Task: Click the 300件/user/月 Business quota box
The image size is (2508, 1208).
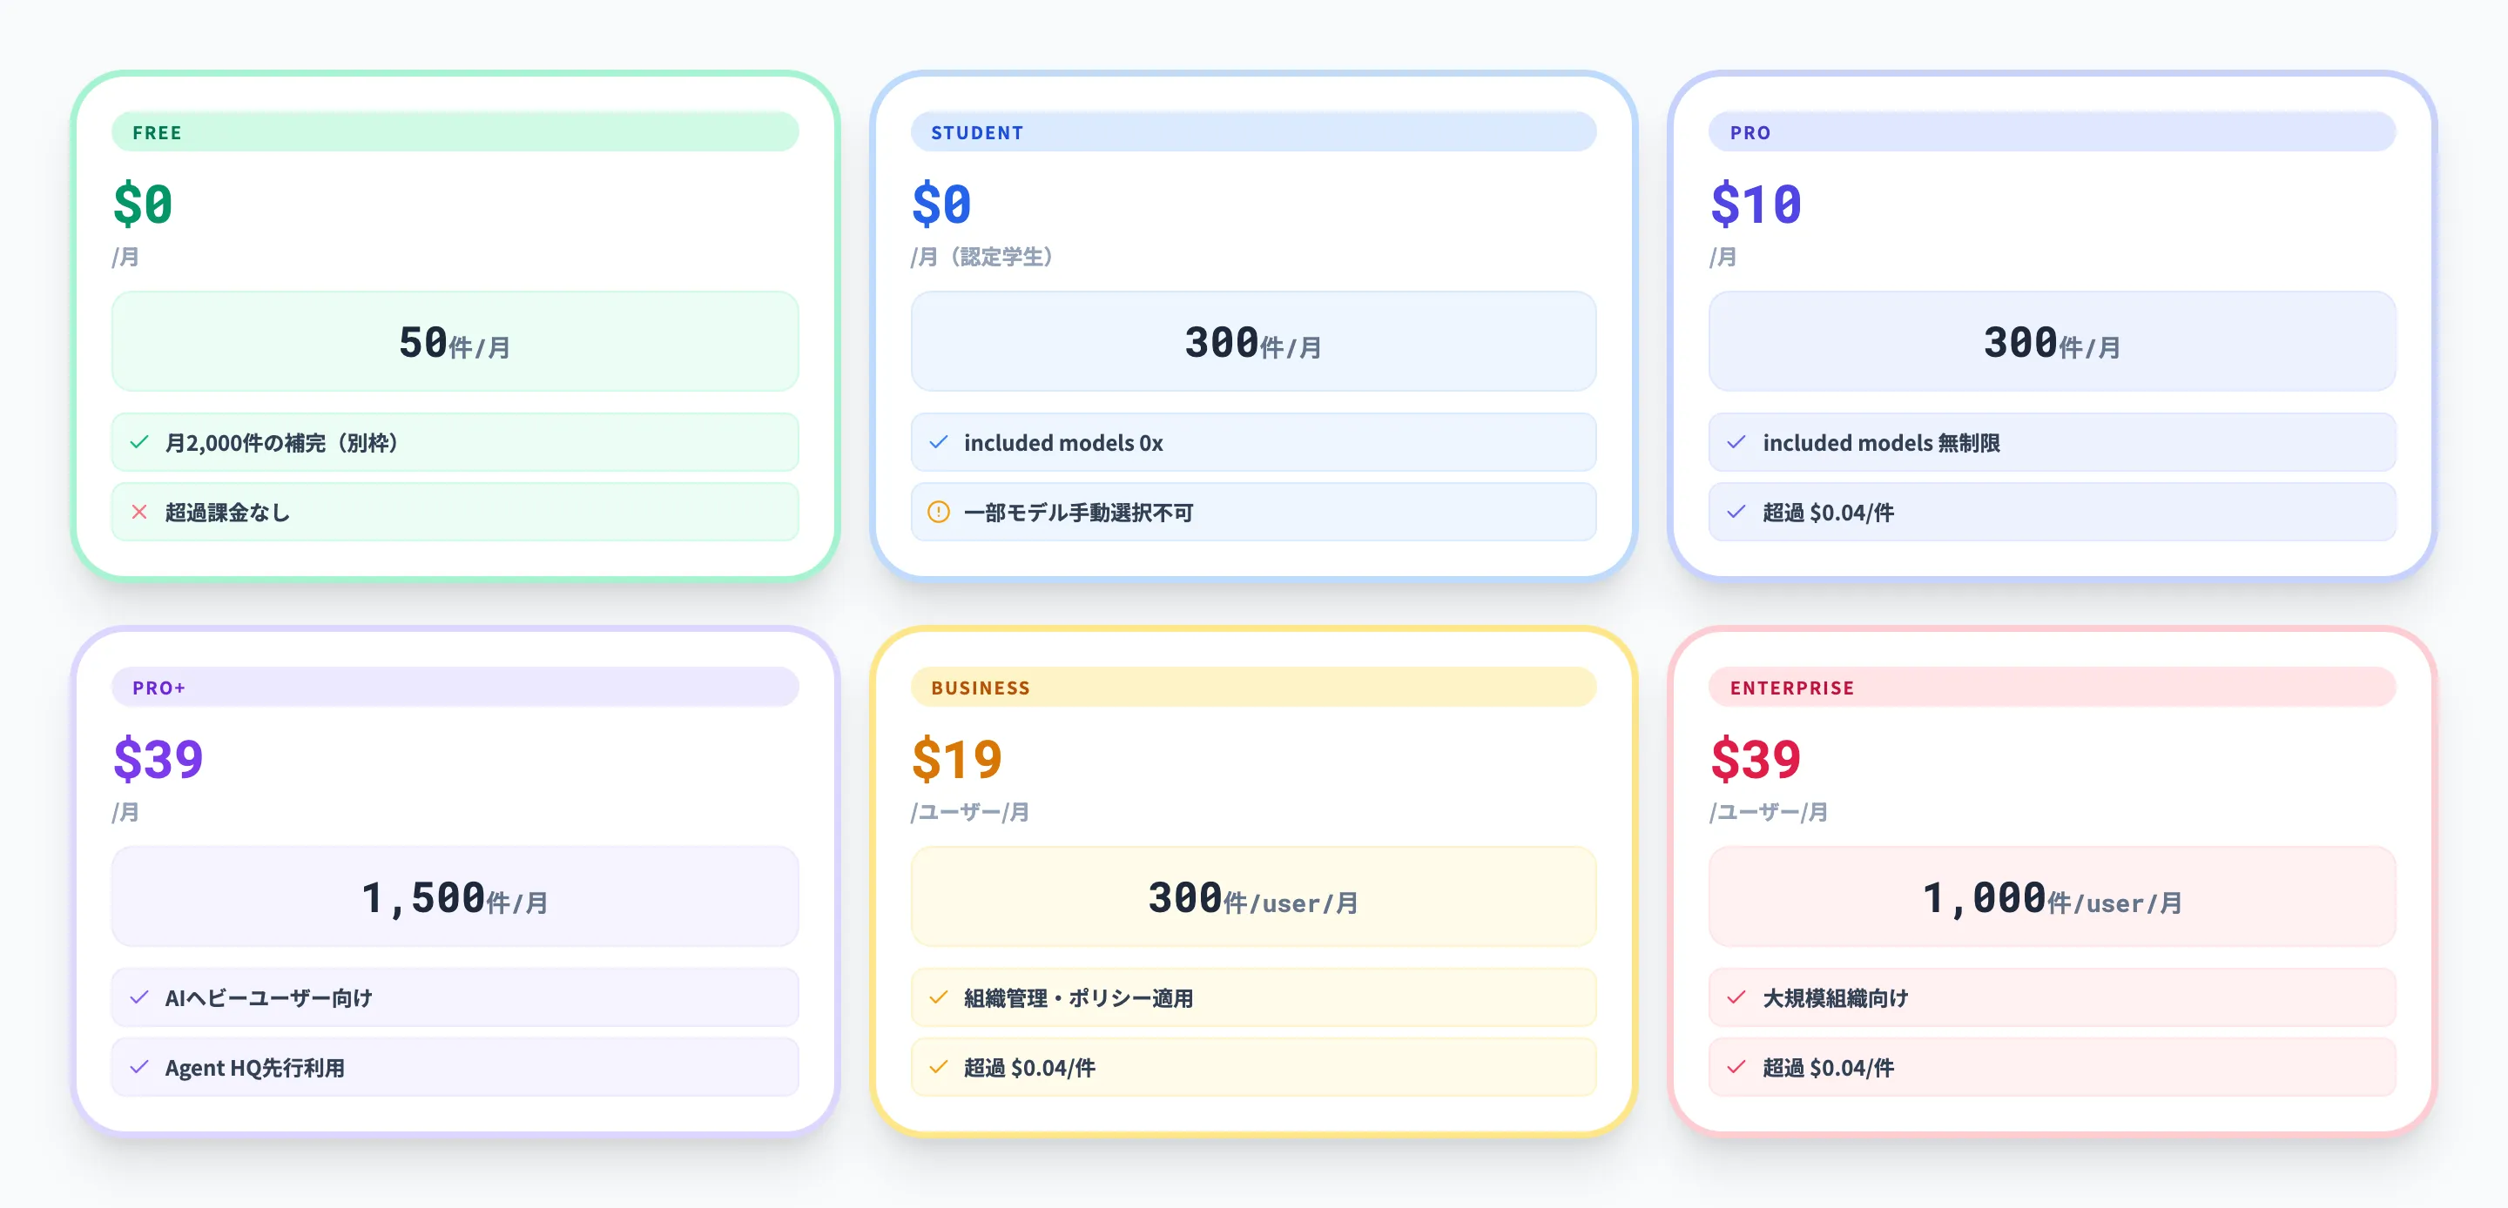Action: tap(1253, 896)
